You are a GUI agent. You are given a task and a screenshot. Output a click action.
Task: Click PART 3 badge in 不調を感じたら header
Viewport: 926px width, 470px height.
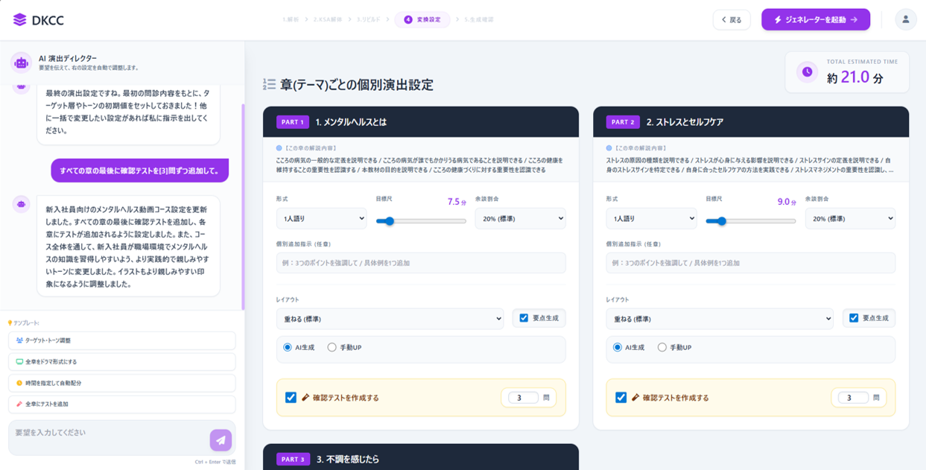pyautogui.click(x=293, y=460)
